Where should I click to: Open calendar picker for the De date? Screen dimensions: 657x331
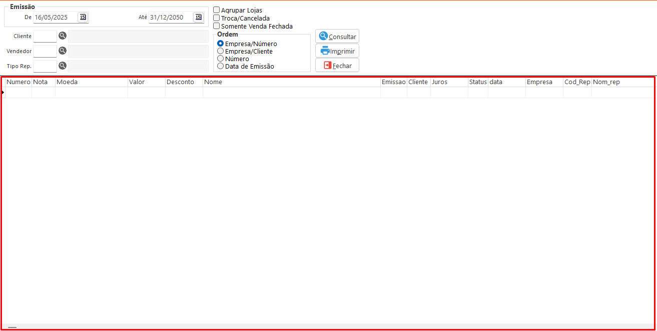click(83, 17)
